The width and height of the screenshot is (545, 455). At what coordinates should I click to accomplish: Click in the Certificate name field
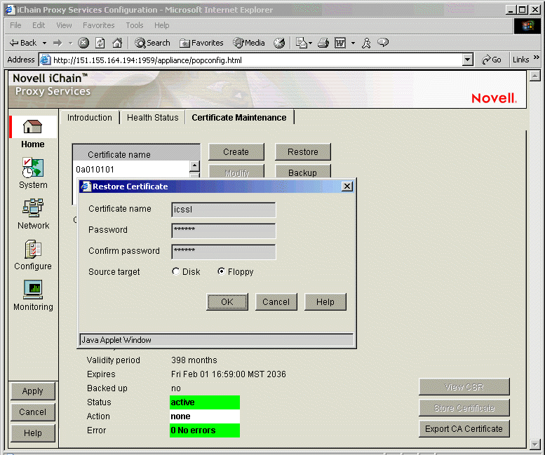click(223, 209)
